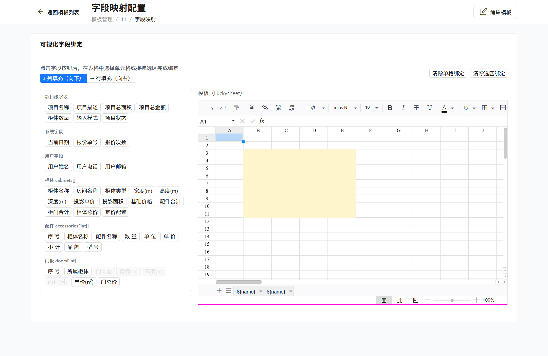Select the 用户电话 field button
Image resolution: width=548 pixels, height=356 pixels.
(x=87, y=166)
